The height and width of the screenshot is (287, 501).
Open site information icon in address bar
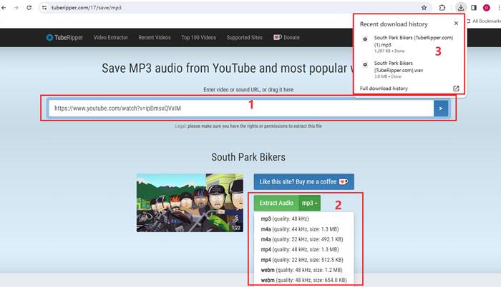[44, 8]
